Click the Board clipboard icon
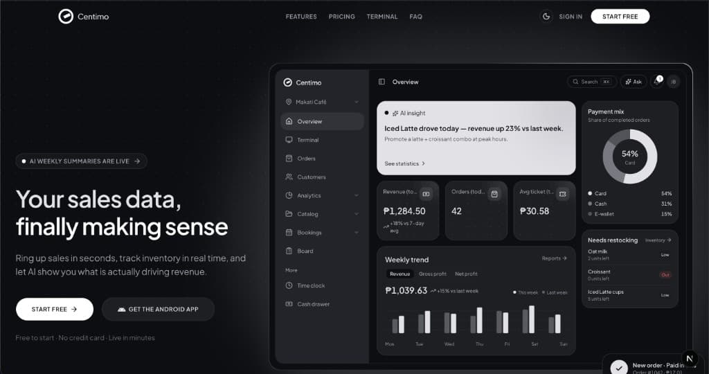 [x=289, y=251]
